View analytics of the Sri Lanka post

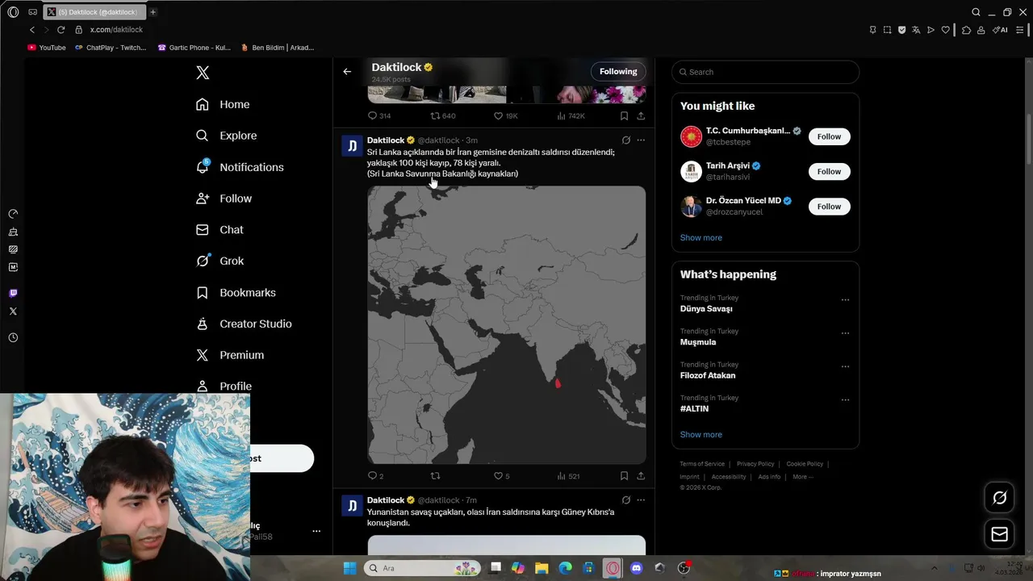568,476
